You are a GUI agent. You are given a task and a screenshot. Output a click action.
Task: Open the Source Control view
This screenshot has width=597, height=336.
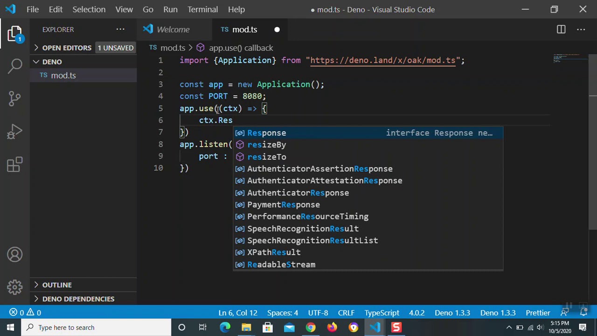[x=15, y=98]
